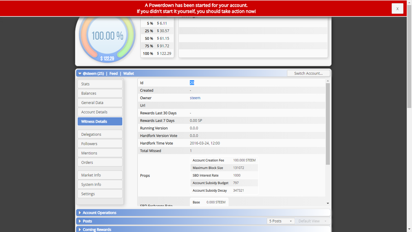Viewport: 412px width, 232px height.
Task: Expand the Account Operations section
Action: (x=203, y=213)
